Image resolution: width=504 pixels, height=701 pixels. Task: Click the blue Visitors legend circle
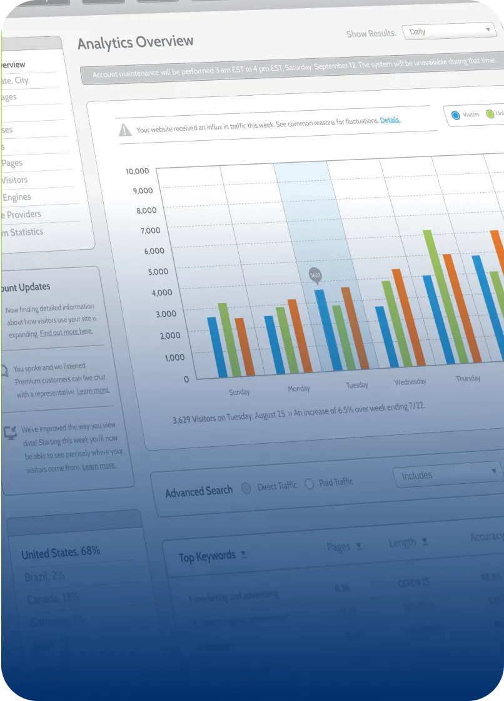point(455,115)
